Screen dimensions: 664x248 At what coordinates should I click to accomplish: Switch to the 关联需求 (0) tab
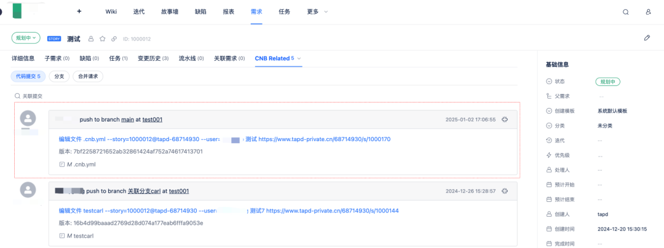pyautogui.click(x=229, y=58)
